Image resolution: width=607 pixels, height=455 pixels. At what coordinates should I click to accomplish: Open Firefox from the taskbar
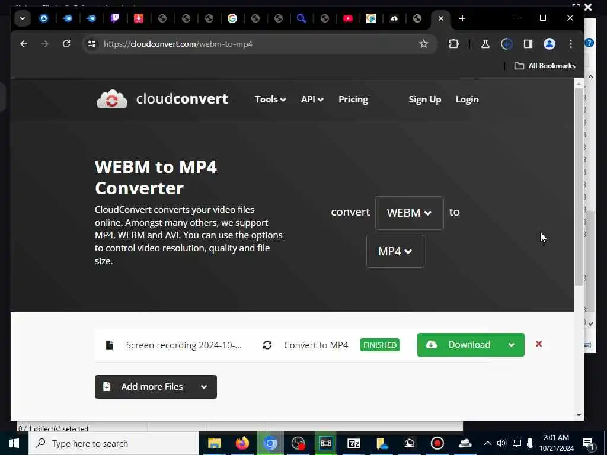[242, 443]
